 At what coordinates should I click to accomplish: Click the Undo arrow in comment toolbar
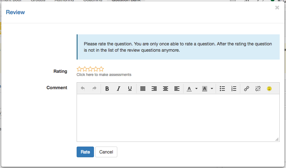pyautogui.click(x=83, y=89)
